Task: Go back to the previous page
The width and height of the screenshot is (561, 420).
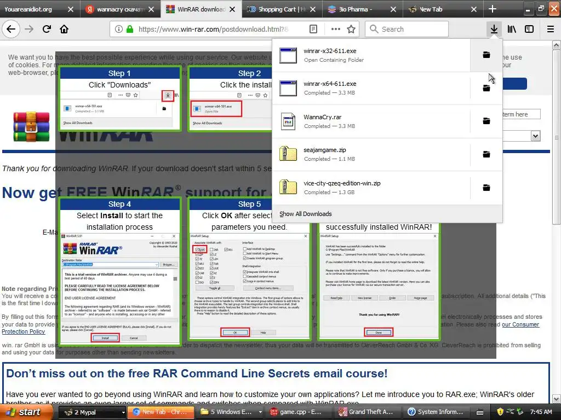Action: click(11, 29)
